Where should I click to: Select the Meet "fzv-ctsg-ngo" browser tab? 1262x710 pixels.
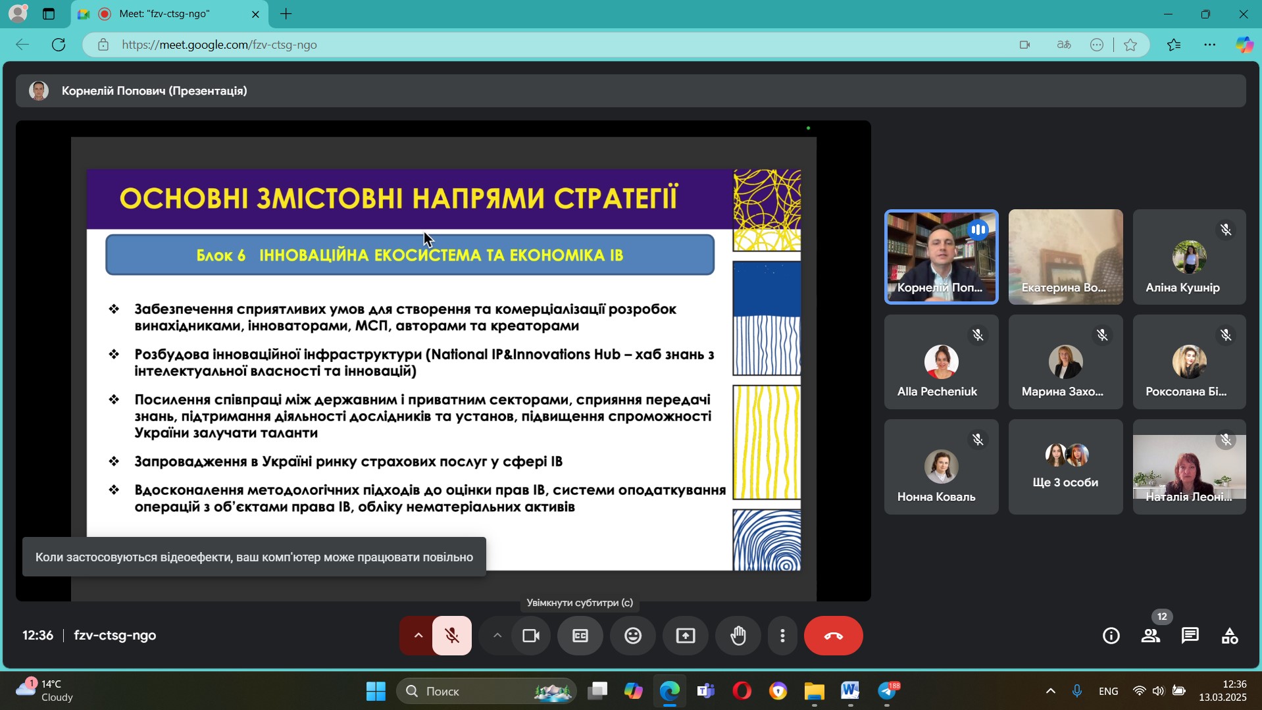[x=164, y=14]
